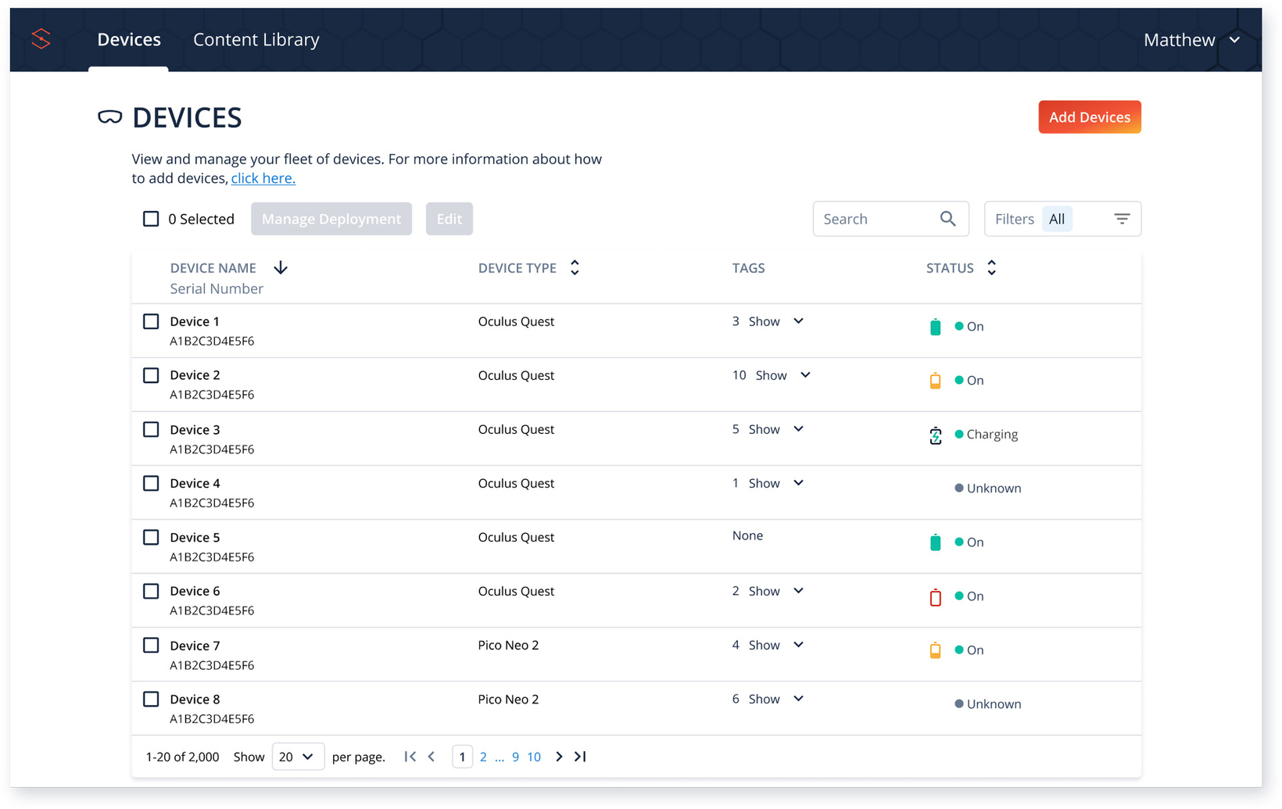Open the Matthew user menu chevron
The height and width of the screenshot is (809, 1282).
pos(1234,40)
